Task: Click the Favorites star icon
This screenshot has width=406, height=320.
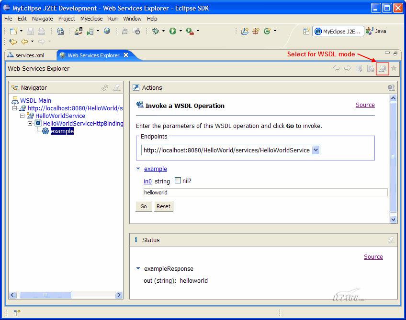Action: (x=394, y=68)
